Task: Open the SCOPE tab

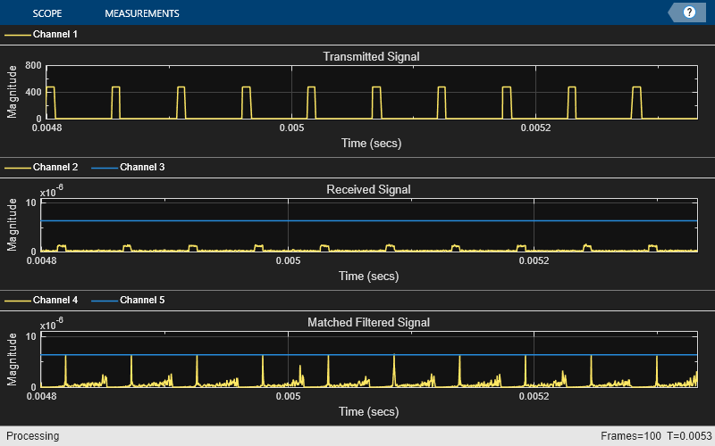Action: tap(46, 13)
